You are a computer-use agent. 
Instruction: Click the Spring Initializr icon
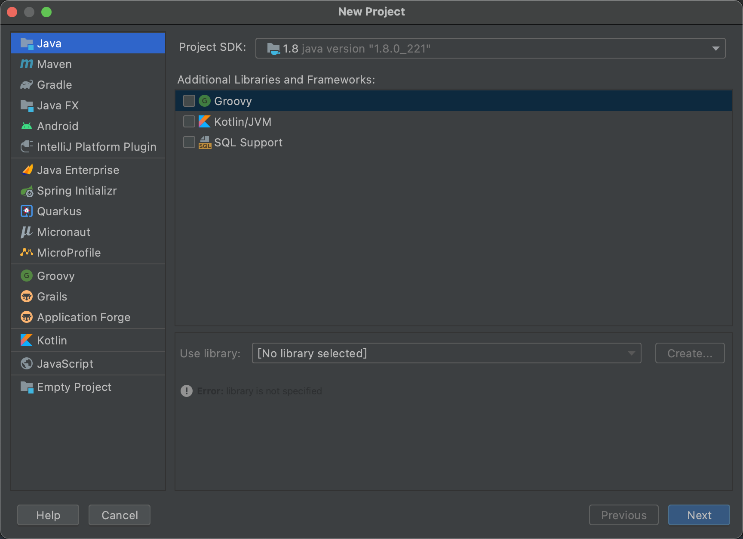26,191
